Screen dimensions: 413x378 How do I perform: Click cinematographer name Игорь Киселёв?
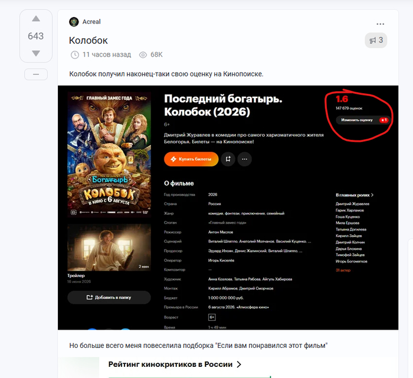click(x=221, y=261)
